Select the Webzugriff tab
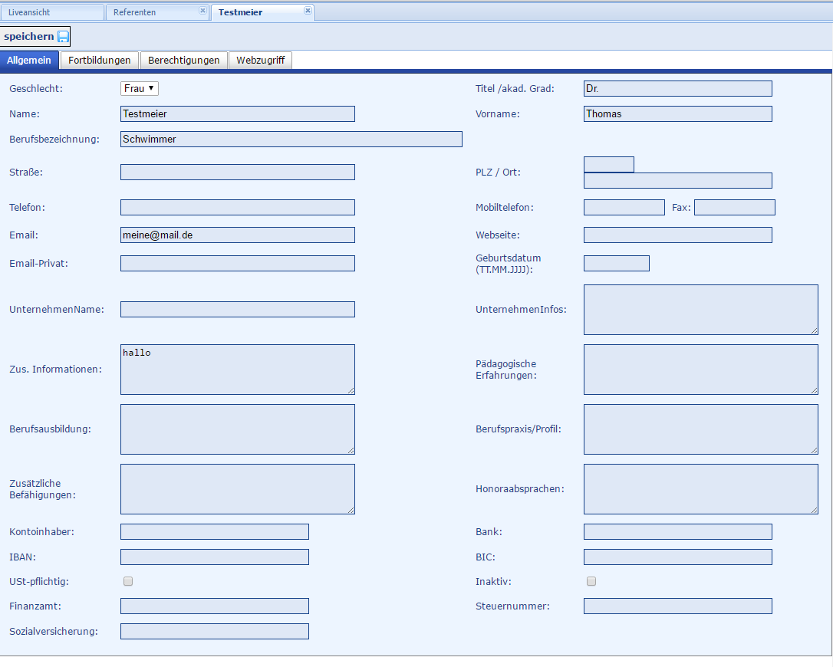 click(260, 61)
